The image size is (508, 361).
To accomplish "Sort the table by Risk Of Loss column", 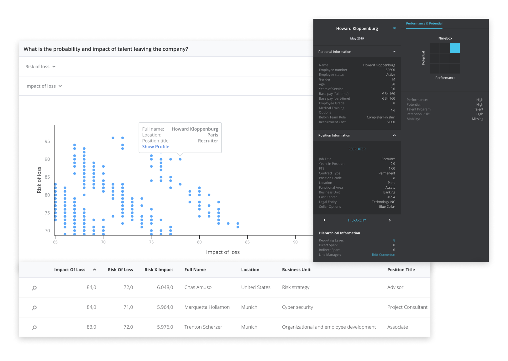I will (120, 269).
